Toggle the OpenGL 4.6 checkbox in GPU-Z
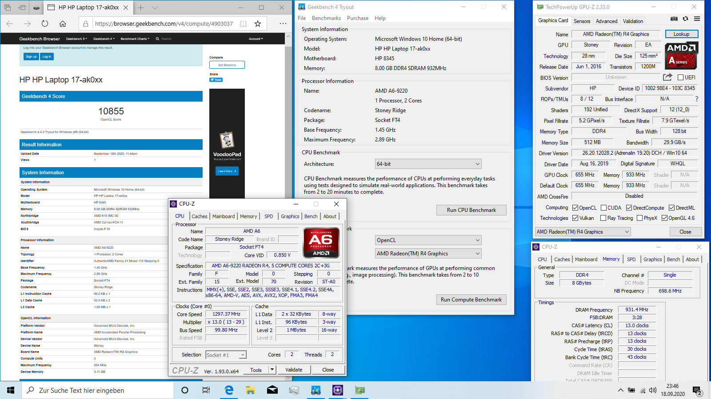This screenshot has width=711, height=399. pyautogui.click(x=664, y=218)
